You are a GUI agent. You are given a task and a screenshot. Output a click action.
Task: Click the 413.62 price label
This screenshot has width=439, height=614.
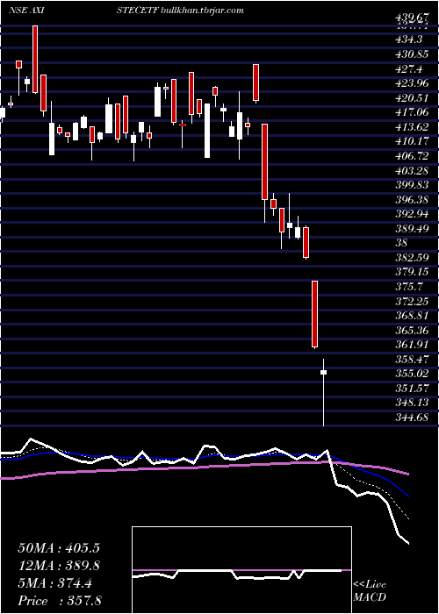coord(410,127)
